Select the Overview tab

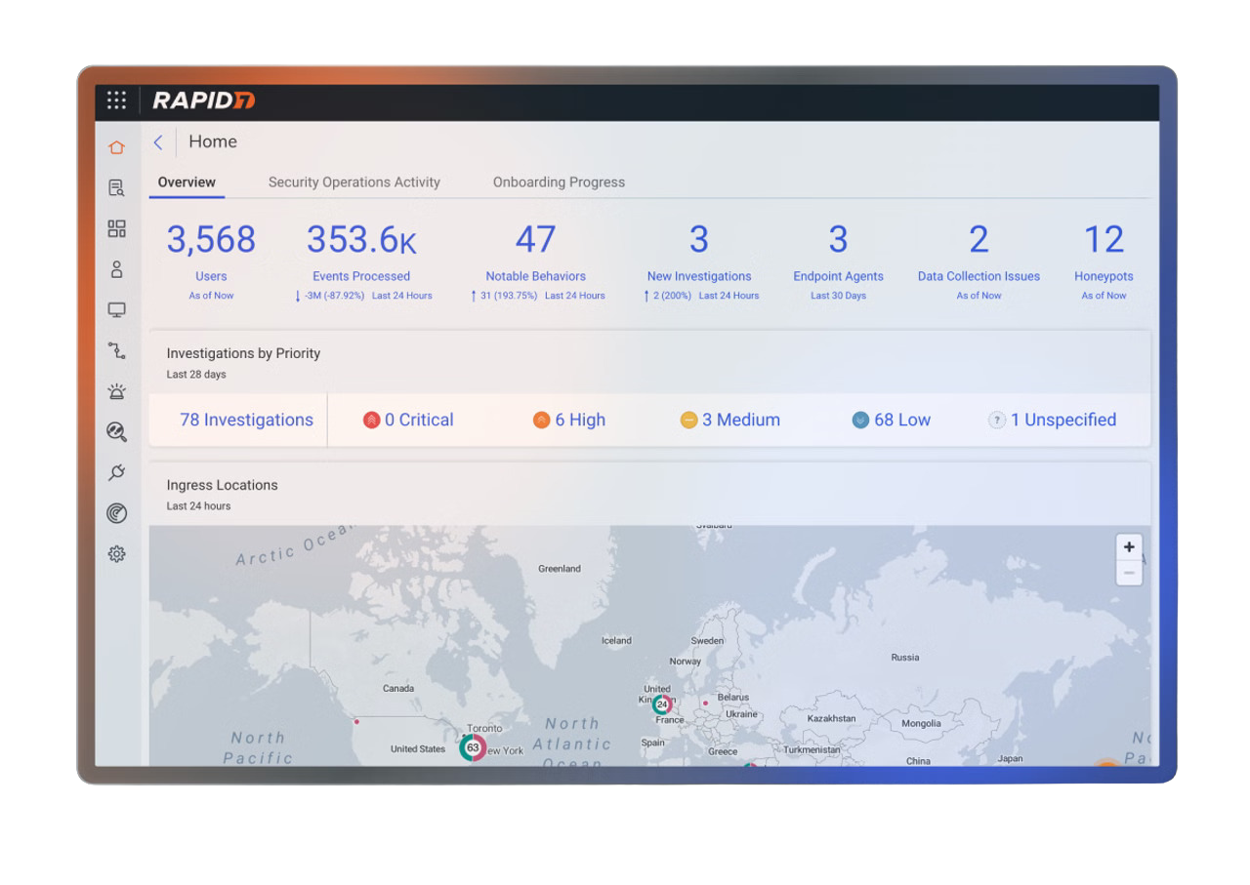click(x=187, y=182)
